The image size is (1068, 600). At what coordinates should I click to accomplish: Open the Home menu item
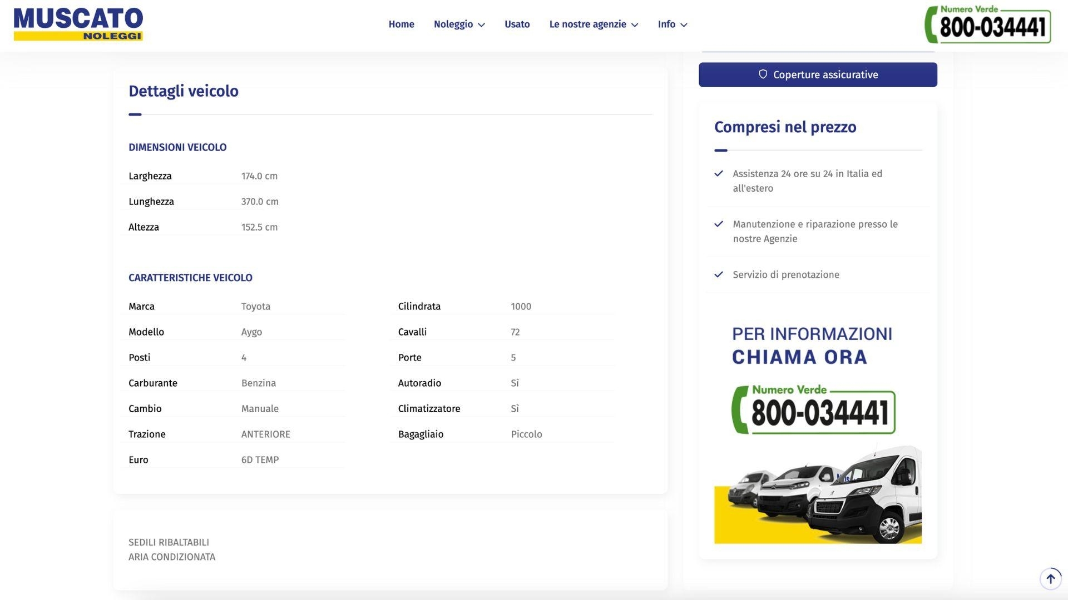point(401,24)
